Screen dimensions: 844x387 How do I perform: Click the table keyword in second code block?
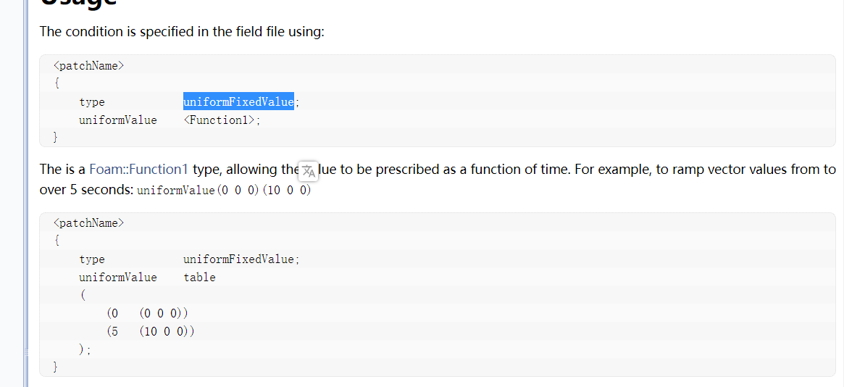pos(199,277)
